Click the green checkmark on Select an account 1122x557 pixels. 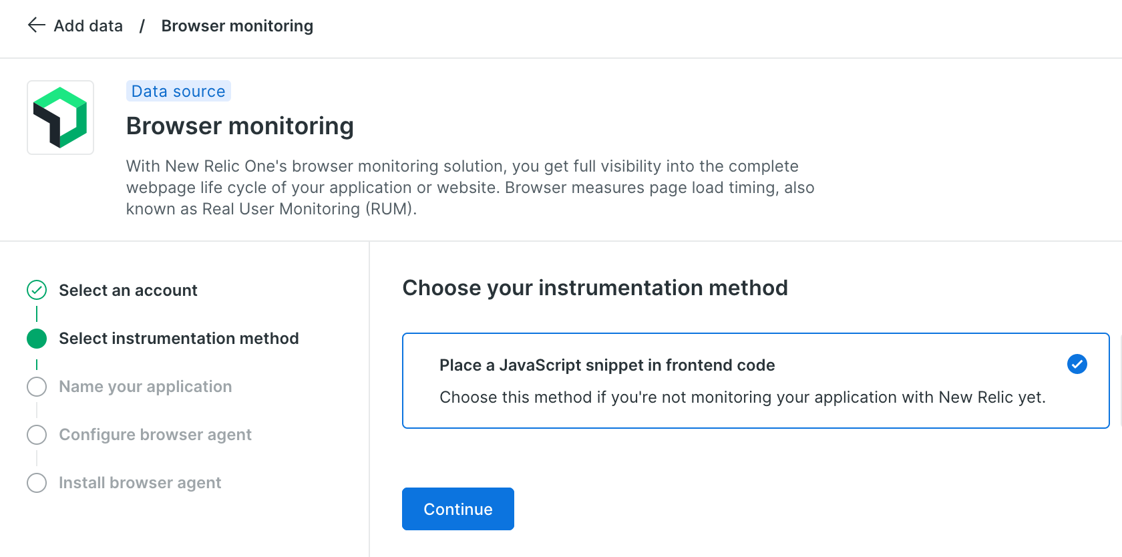click(x=37, y=290)
